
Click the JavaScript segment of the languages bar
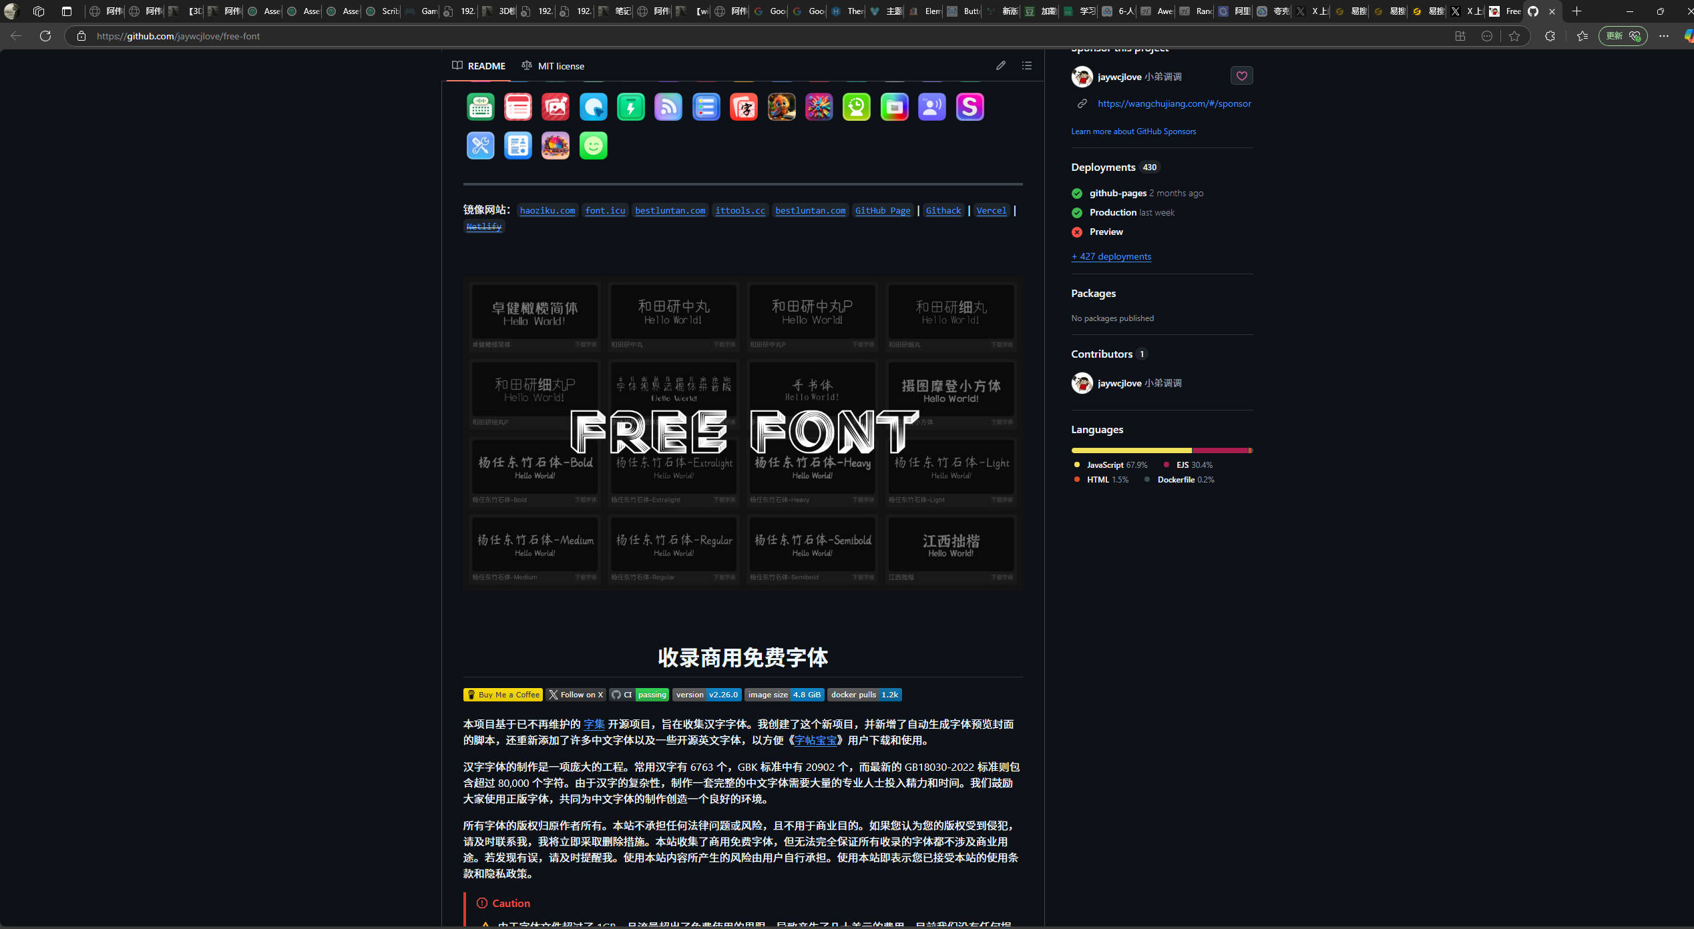point(1128,450)
